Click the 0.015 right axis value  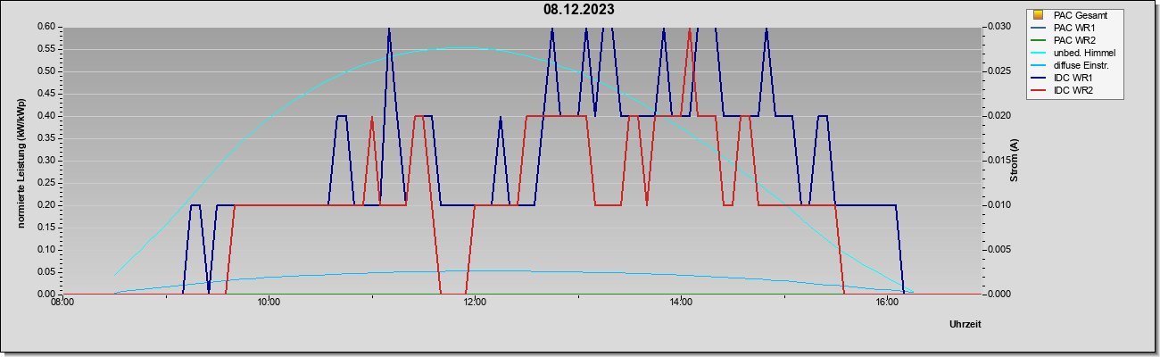coord(999,161)
